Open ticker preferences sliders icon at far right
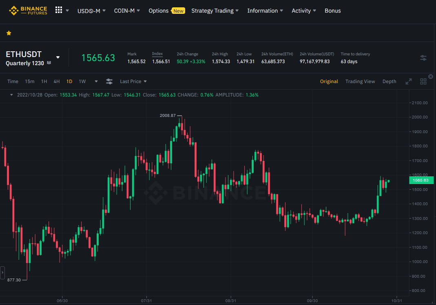 click(x=423, y=58)
